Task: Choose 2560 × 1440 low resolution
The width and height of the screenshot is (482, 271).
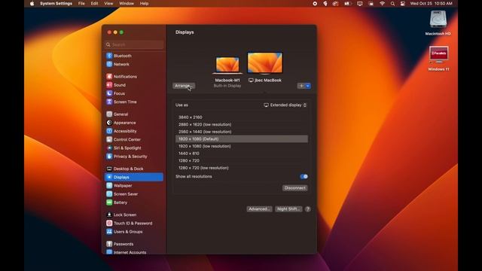Action: point(242,132)
